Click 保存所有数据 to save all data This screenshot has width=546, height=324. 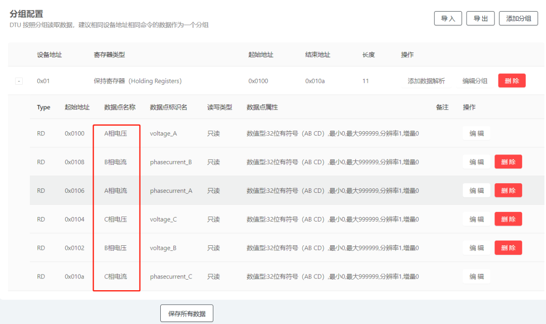tap(187, 313)
